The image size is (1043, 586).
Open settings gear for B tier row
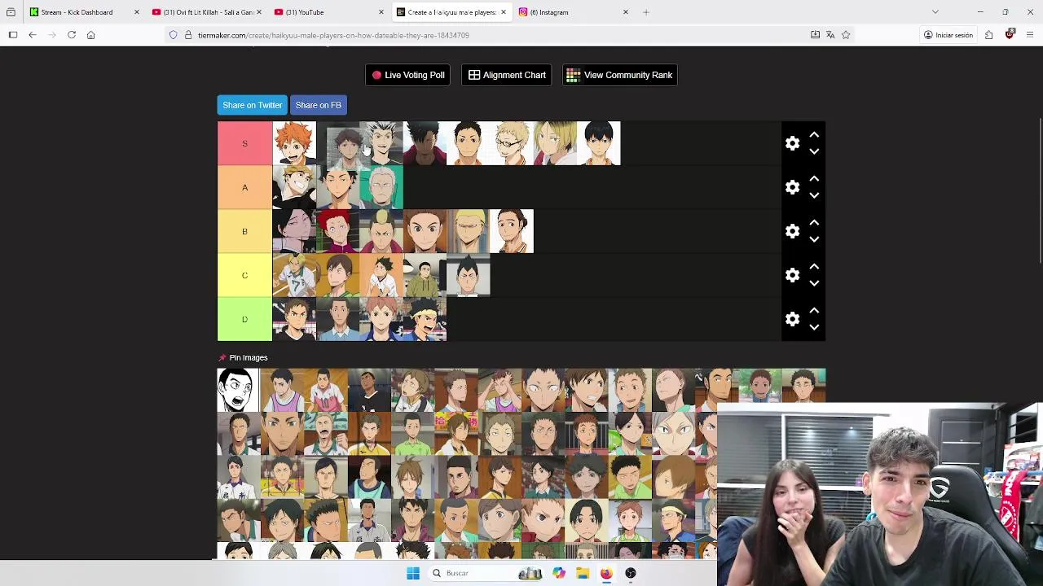coord(792,231)
